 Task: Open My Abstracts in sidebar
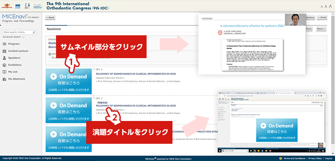(x=16, y=79)
